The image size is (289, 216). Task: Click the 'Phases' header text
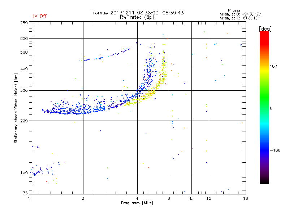[234, 10]
